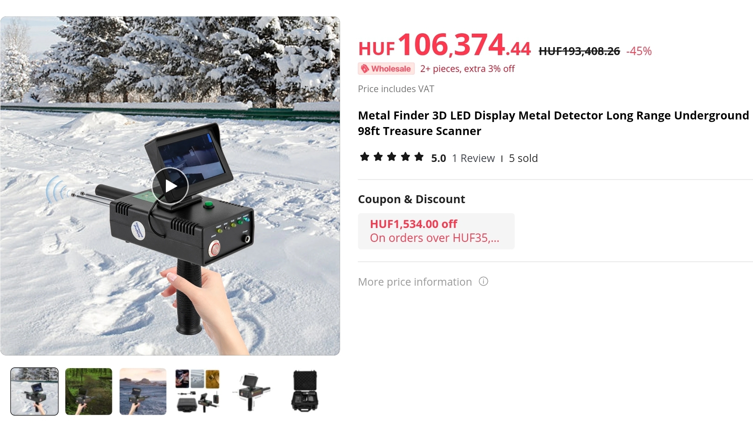The height and width of the screenshot is (435, 753).
Task: Select the forest scene thumbnail
Action: pyautogui.click(x=89, y=391)
